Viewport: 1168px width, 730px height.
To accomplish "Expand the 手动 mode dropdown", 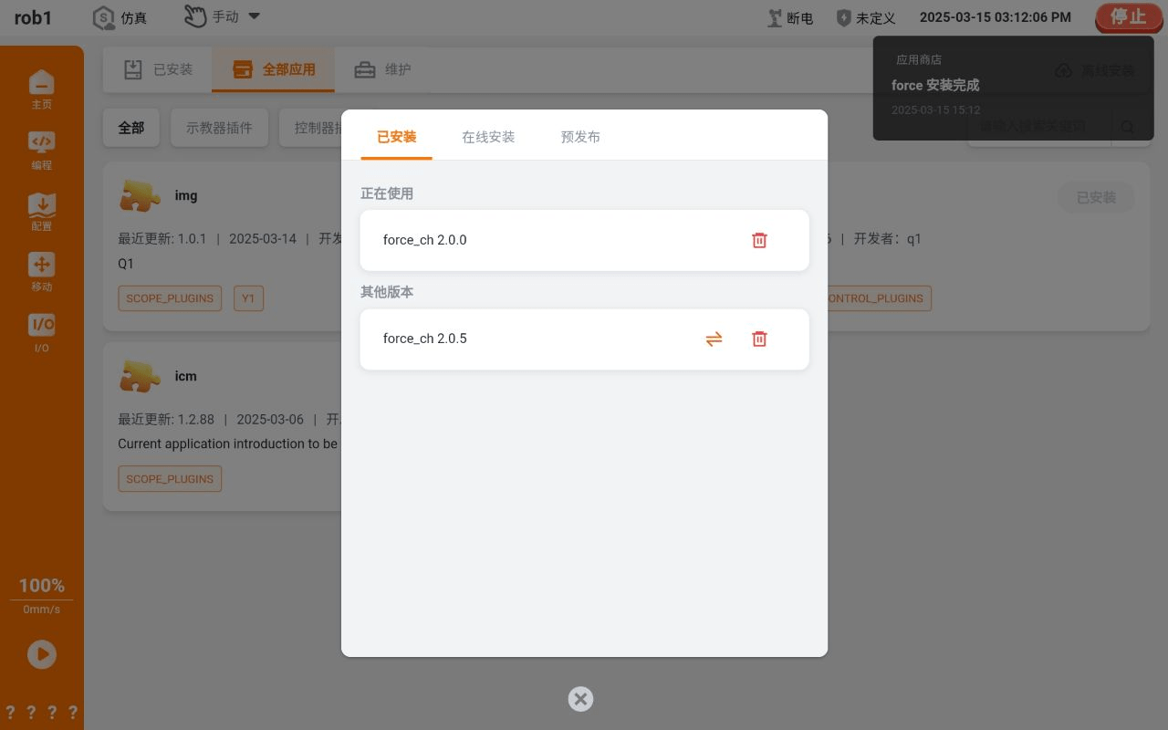I will [224, 16].
